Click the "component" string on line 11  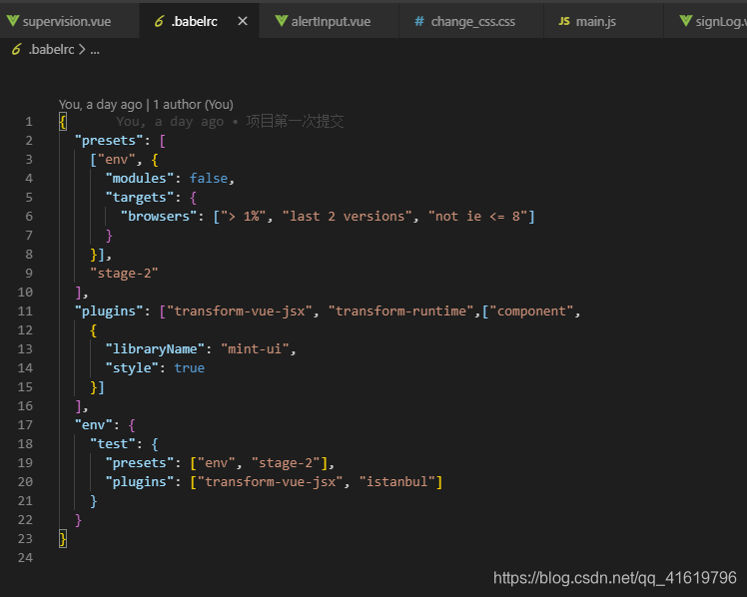pos(531,311)
